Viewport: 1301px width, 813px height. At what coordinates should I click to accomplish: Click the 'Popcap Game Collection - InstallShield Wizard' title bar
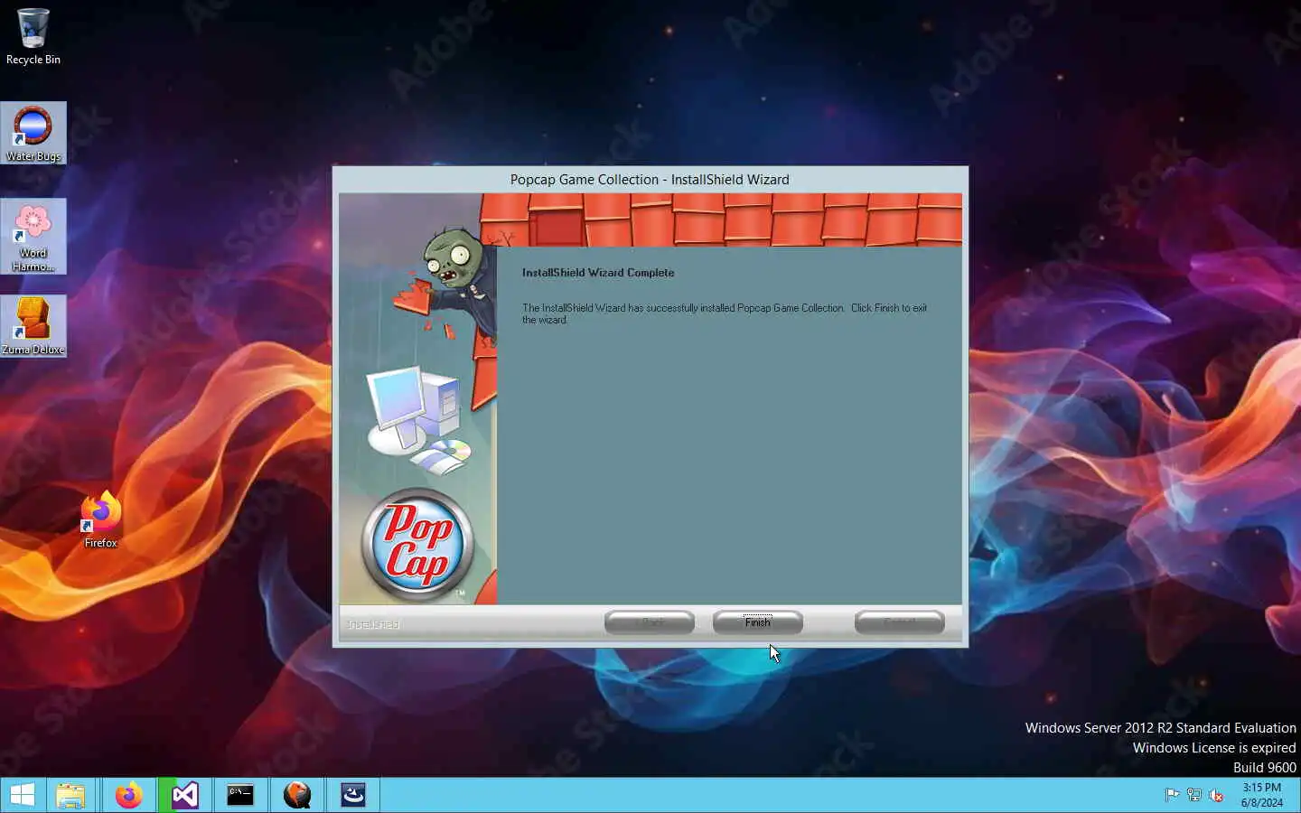coord(650,180)
